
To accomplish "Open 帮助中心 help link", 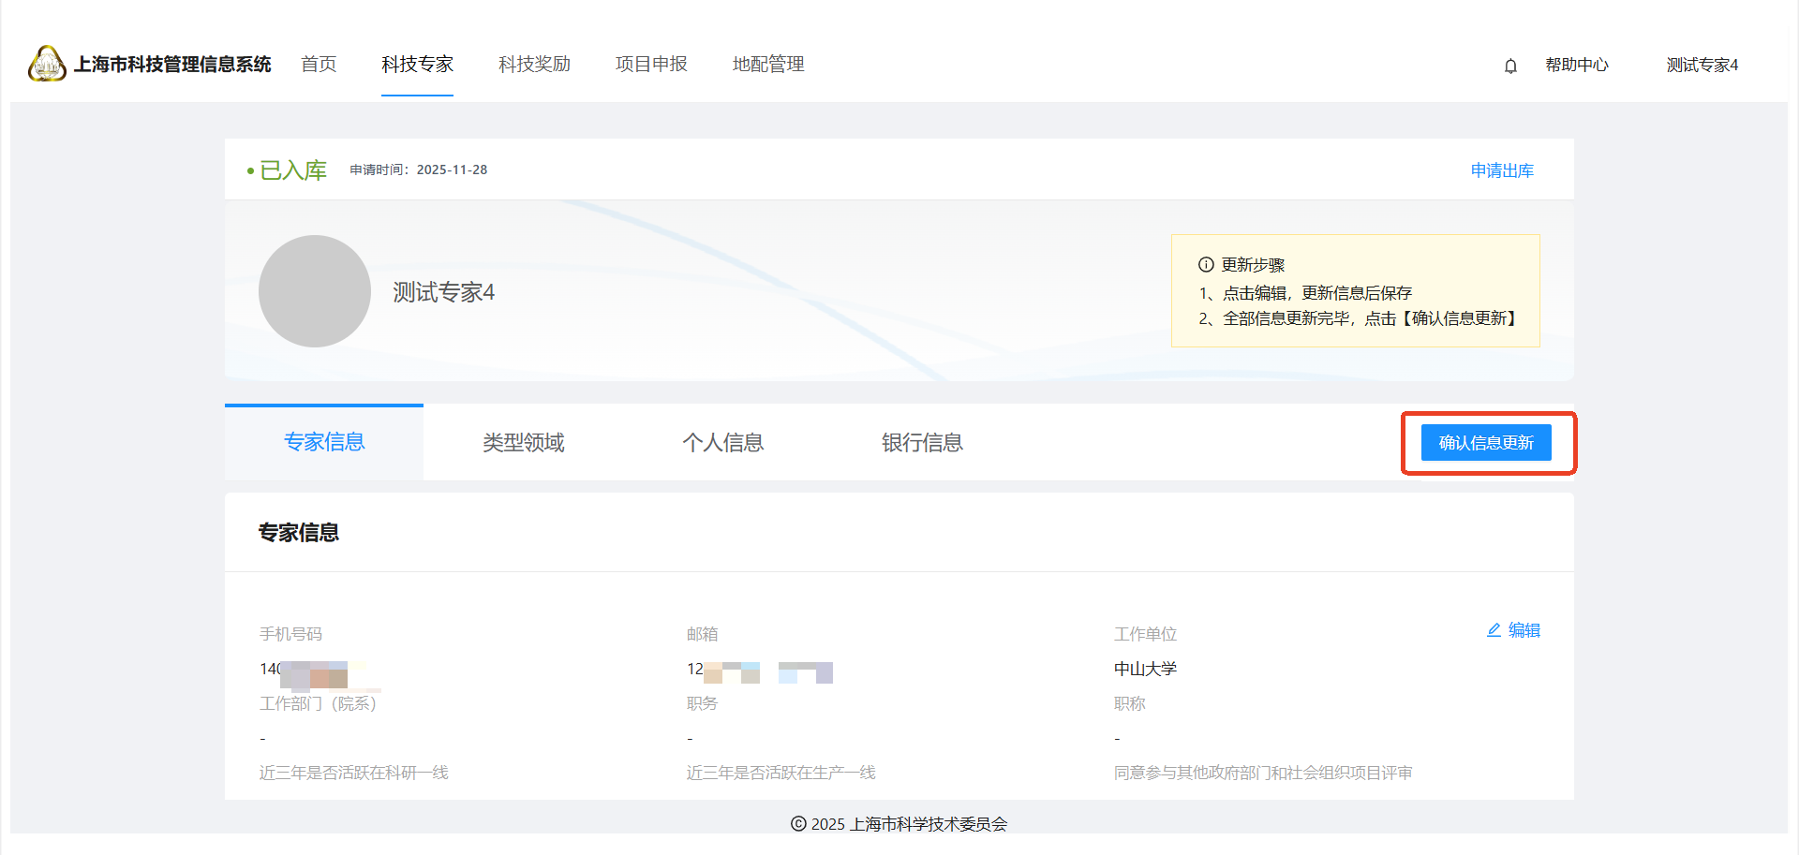I will (x=1577, y=65).
